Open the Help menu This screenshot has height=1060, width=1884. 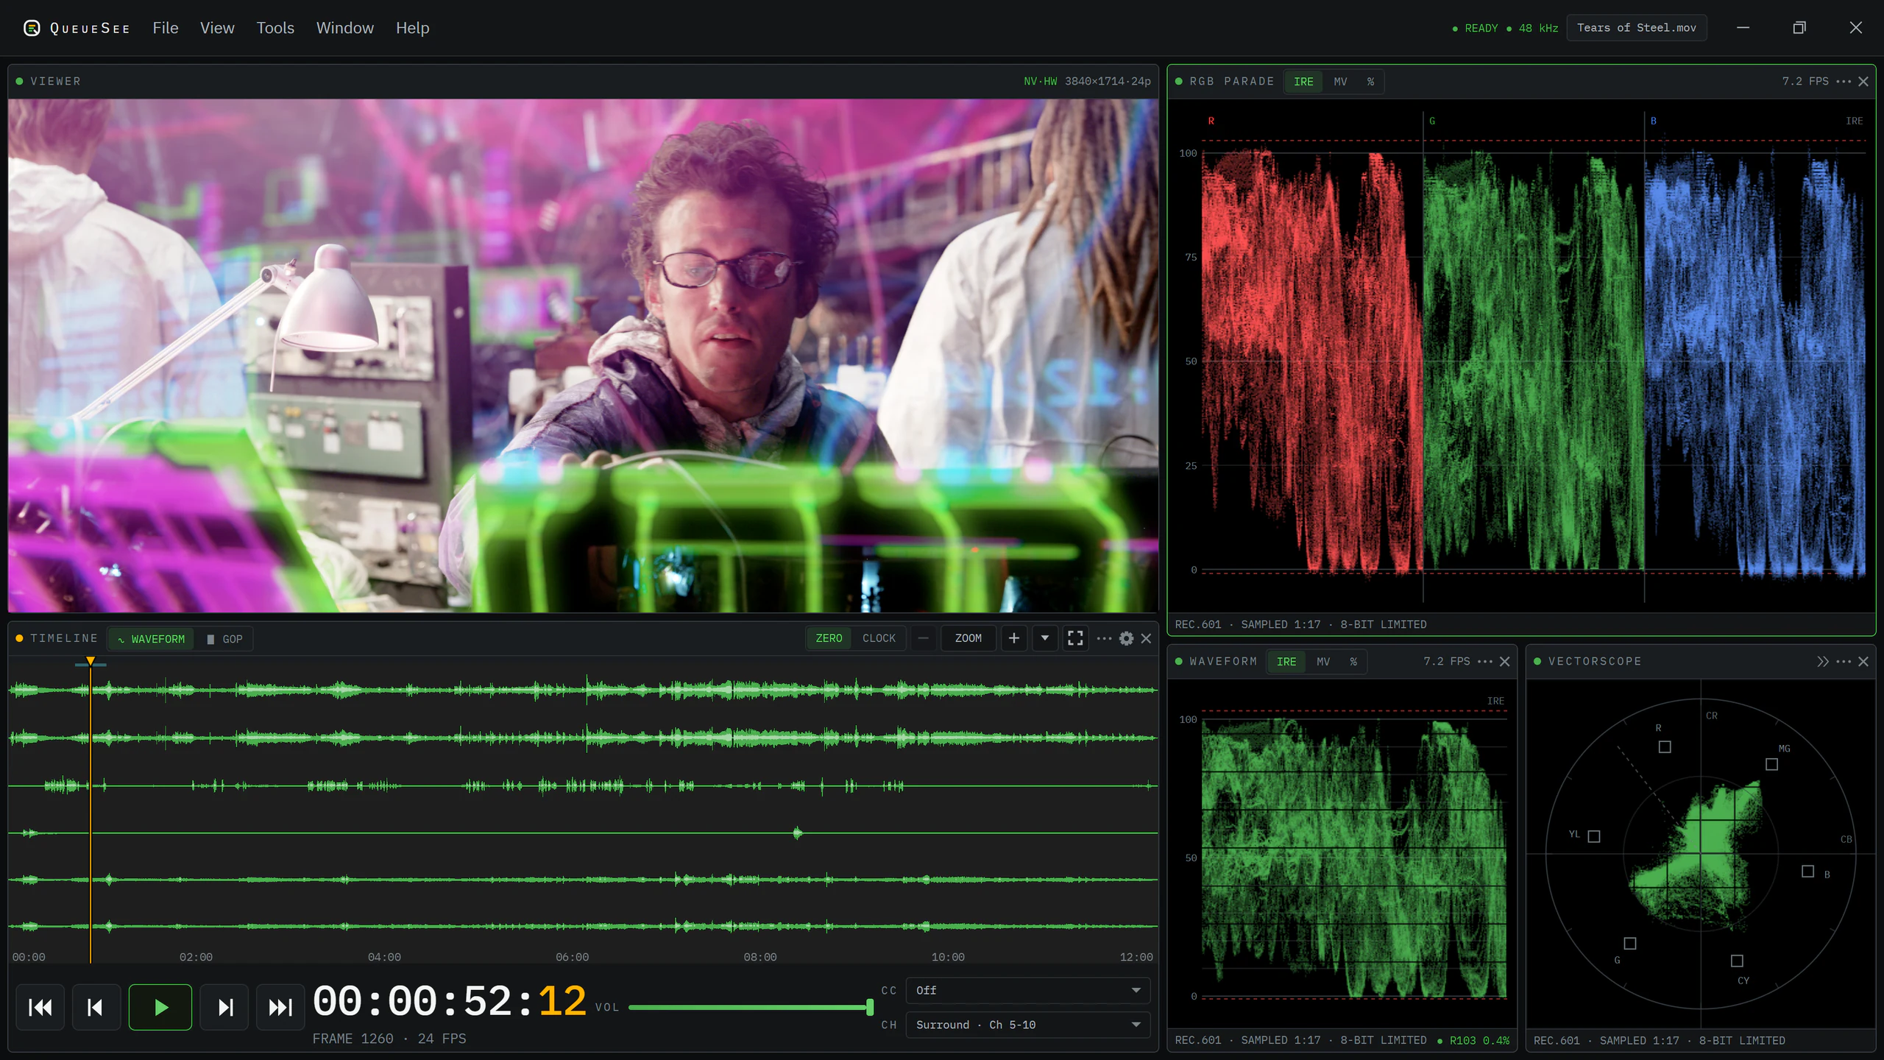[412, 28]
